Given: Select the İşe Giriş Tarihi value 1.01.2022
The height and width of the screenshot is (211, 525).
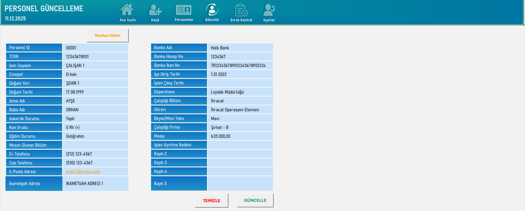Looking at the screenshot, I should 240,74.
